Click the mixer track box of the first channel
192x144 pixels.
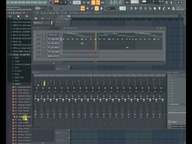tap(44, 35)
